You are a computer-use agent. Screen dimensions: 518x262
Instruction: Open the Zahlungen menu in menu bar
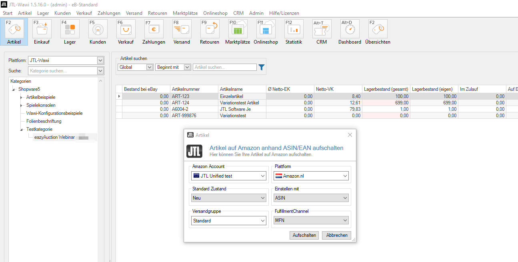109,13
